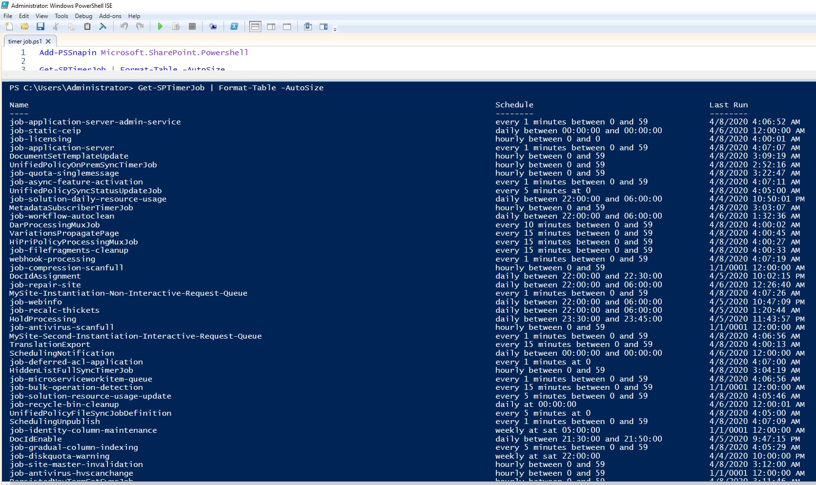Screen dimensions: 816x485
Task: Click the Paste clipboard icon
Action: click(x=87, y=27)
